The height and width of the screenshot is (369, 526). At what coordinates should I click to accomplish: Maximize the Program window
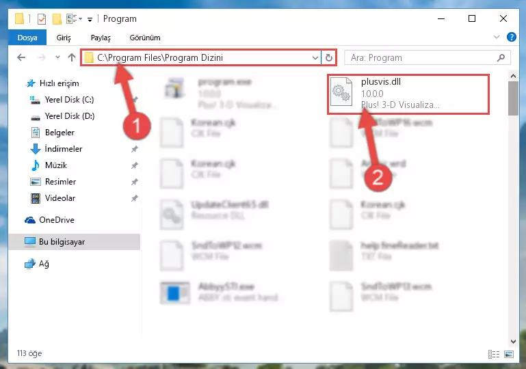pos(472,18)
